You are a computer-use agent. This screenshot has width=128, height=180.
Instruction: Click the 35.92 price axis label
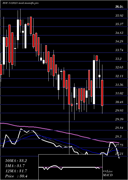coord(119,16)
